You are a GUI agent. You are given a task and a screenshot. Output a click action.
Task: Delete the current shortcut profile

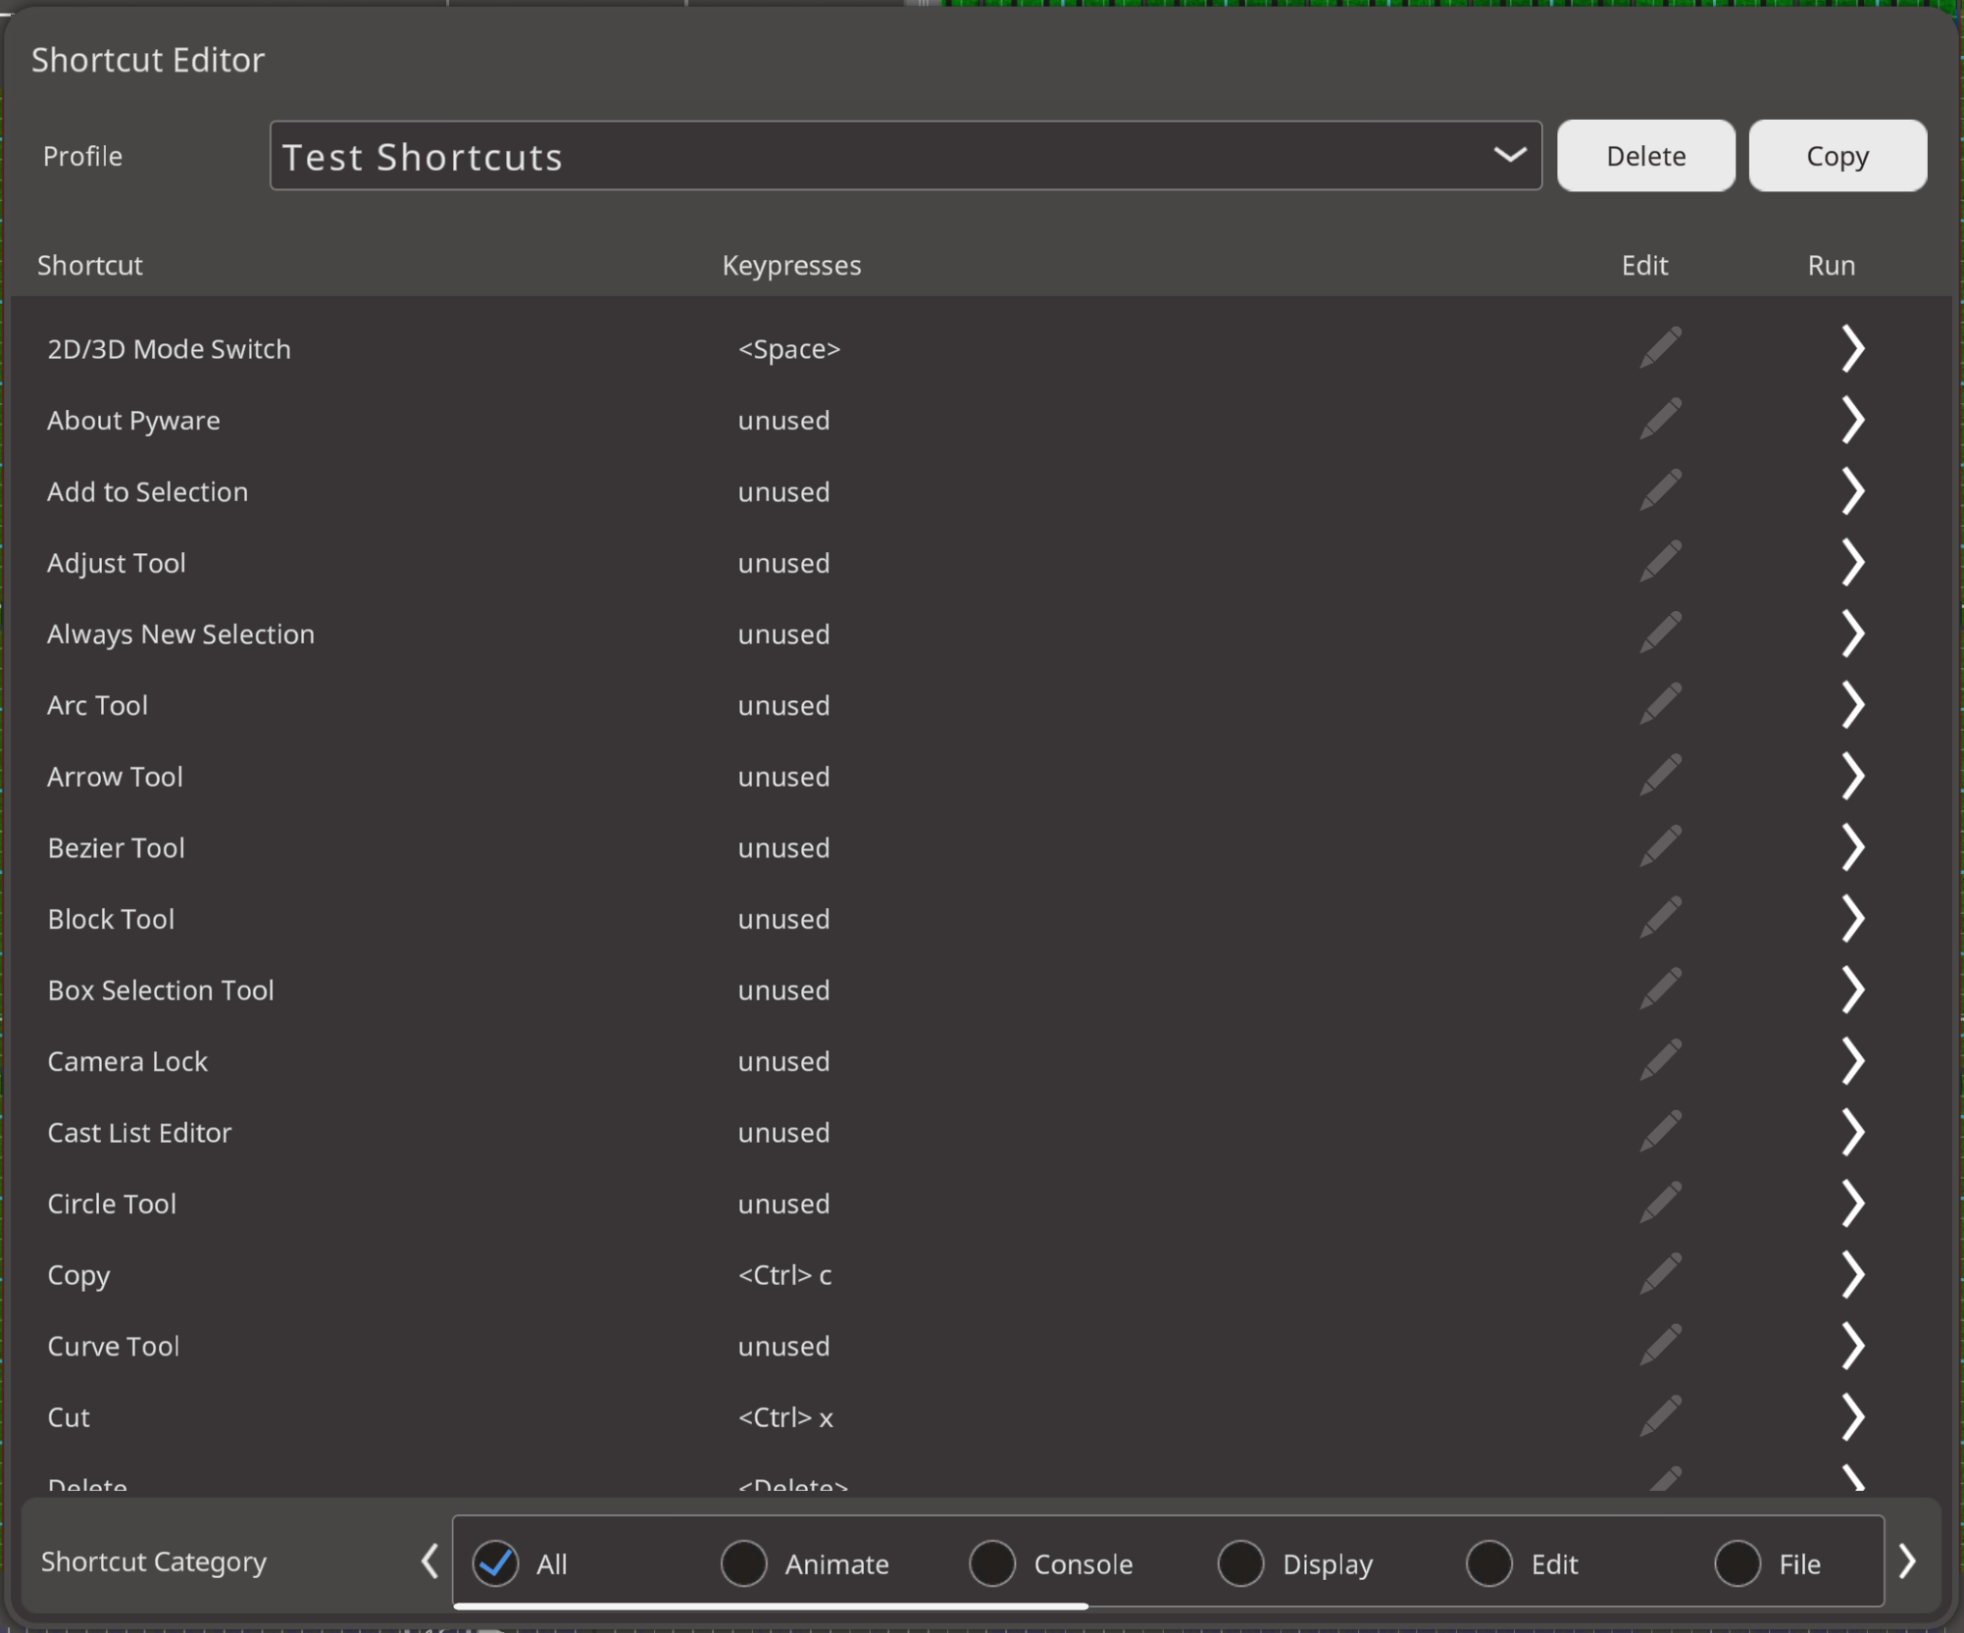(x=1644, y=156)
